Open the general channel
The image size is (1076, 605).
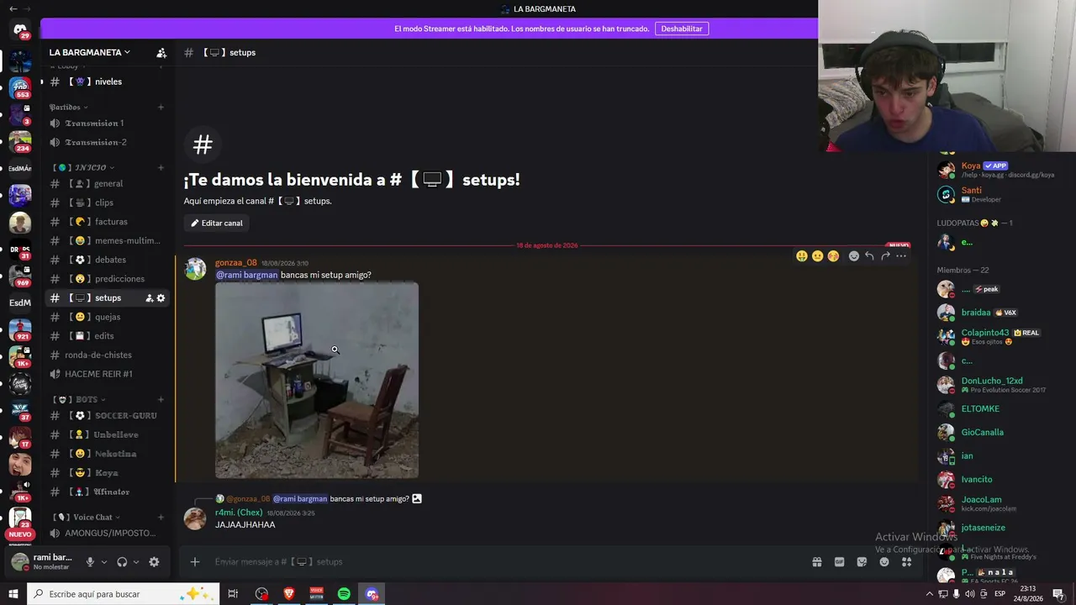click(108, 184)
